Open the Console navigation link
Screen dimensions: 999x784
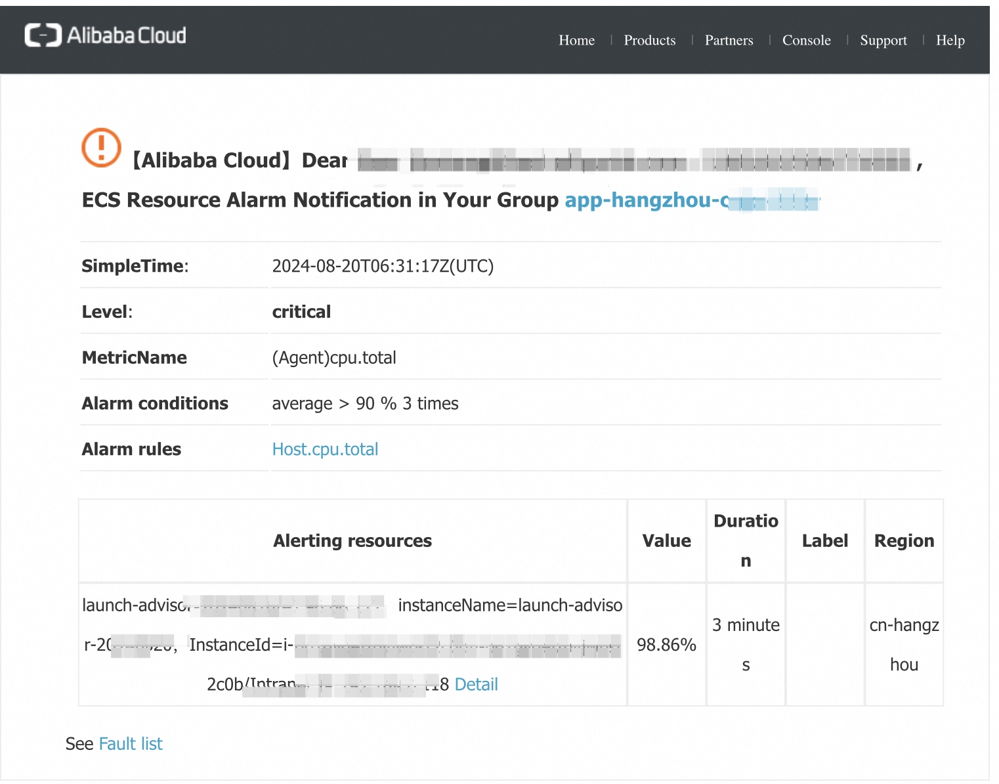click(807, 40)
